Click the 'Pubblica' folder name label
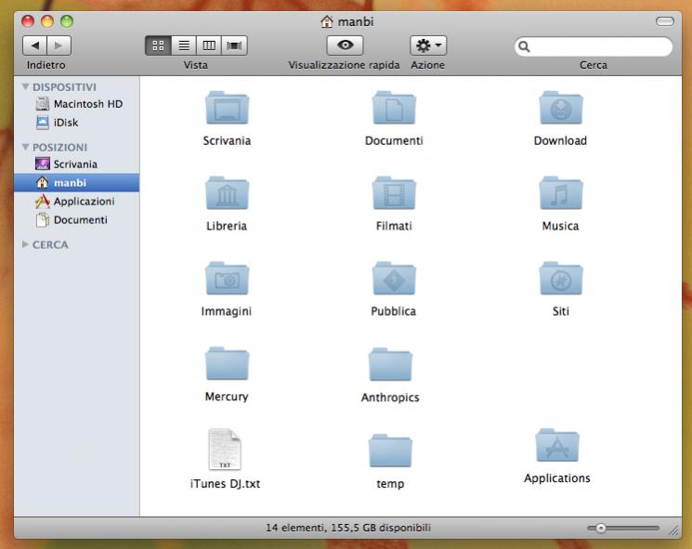The width and height of the screenshot is (692, 549). [x=394, y=311]
